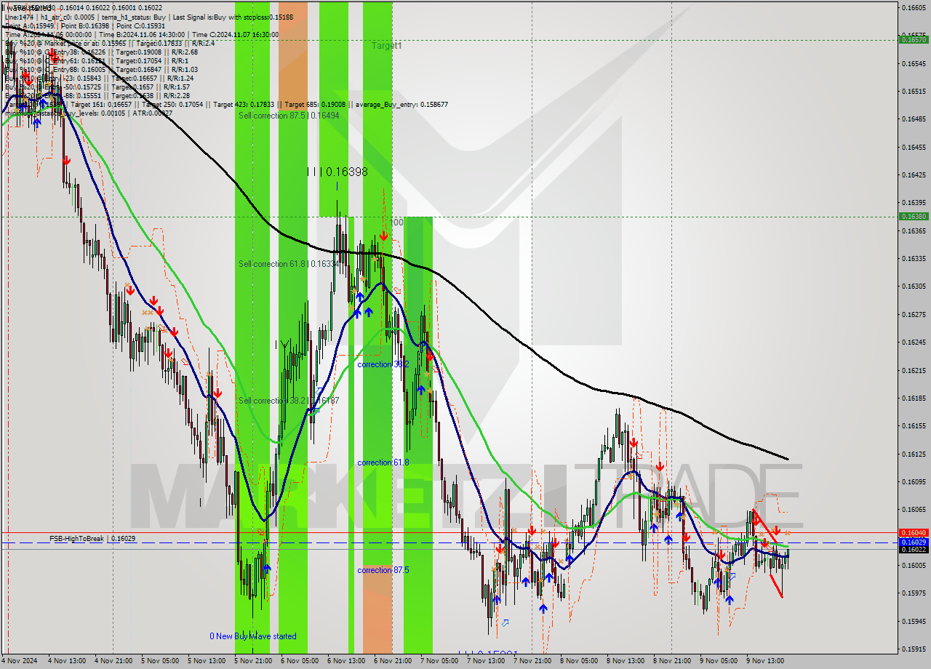This screenshot has height=669, width=931.
Task: Select the 'Sell correction 87.5 | 0.16494' label
Action: pyautogui.click(x=289, y=115)
